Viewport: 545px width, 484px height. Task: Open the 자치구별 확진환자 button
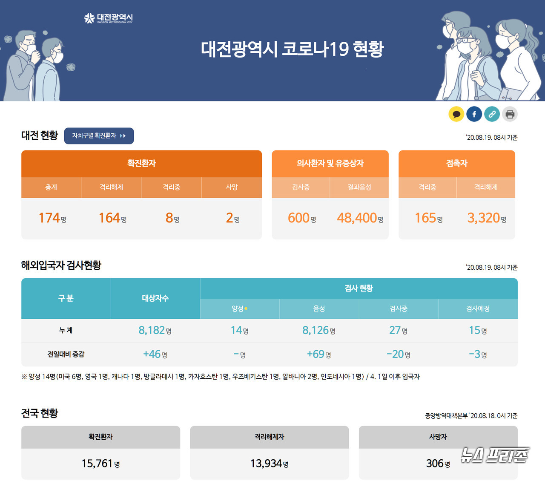coord(99,136)
